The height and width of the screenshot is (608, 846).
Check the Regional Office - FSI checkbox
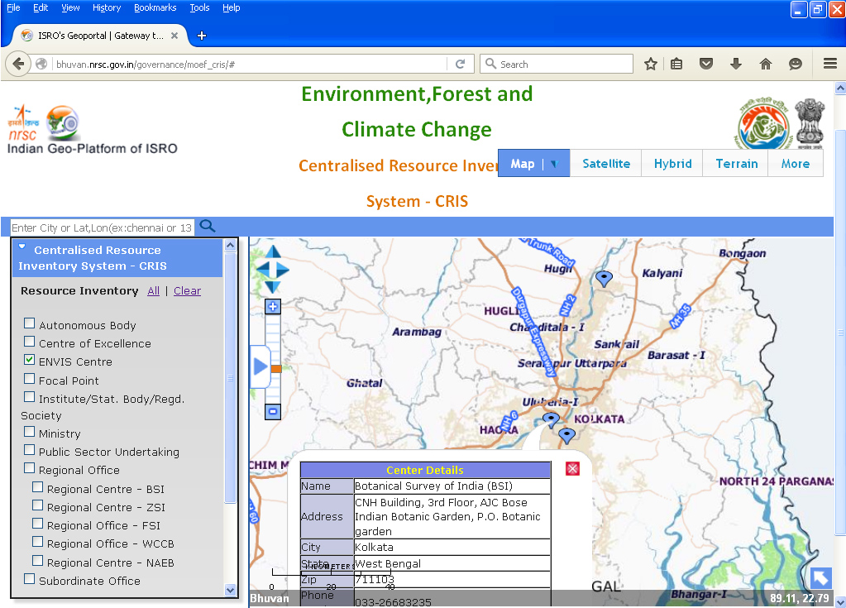point(38,524)
